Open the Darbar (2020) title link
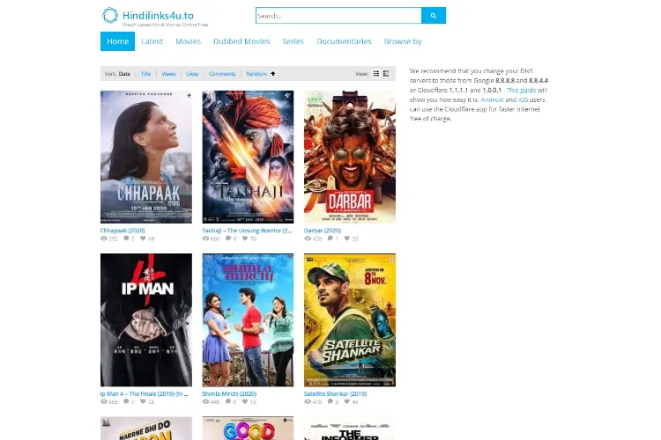 coord(323,231)
